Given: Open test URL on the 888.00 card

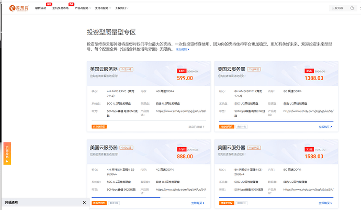Looking at the screenshot, I should pos(180,190).
